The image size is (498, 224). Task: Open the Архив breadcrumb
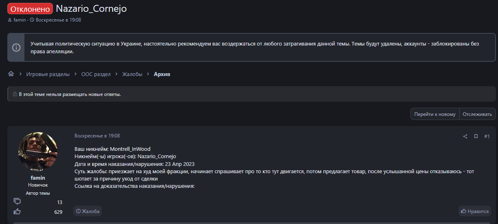pos(162,74)
